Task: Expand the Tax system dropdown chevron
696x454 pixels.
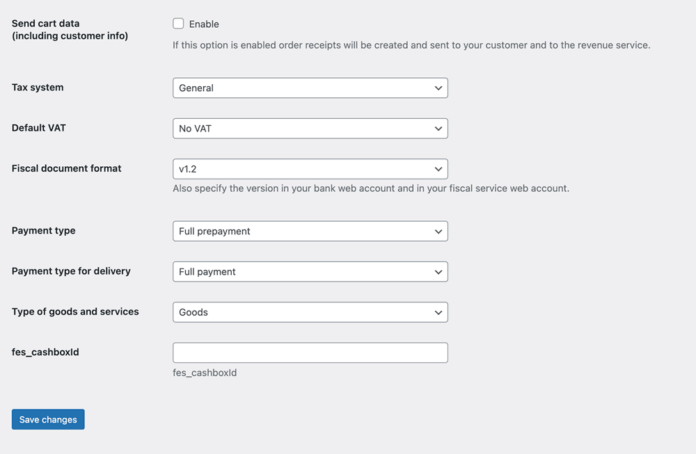Action: pos(438,88)
